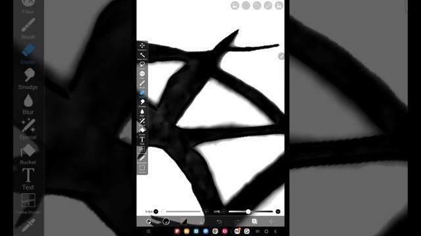The width and height of the screenshot is (421, 236).
Task: Select the Magic Wand tool
Action: point(142,56)
